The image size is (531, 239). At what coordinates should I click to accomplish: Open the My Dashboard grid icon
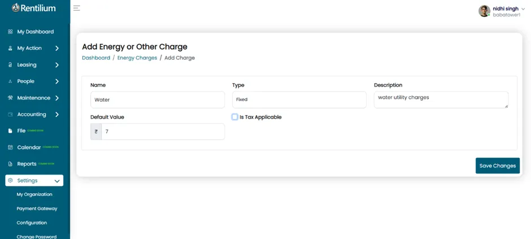10,32
